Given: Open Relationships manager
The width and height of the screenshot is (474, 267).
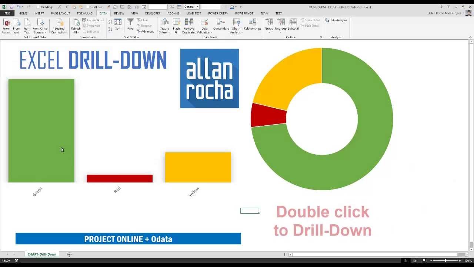Looking at the screenshot, I should (x=252, y=24).
